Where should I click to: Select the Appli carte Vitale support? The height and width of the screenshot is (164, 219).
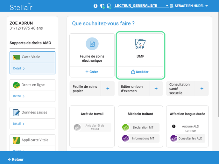[32, 140]
